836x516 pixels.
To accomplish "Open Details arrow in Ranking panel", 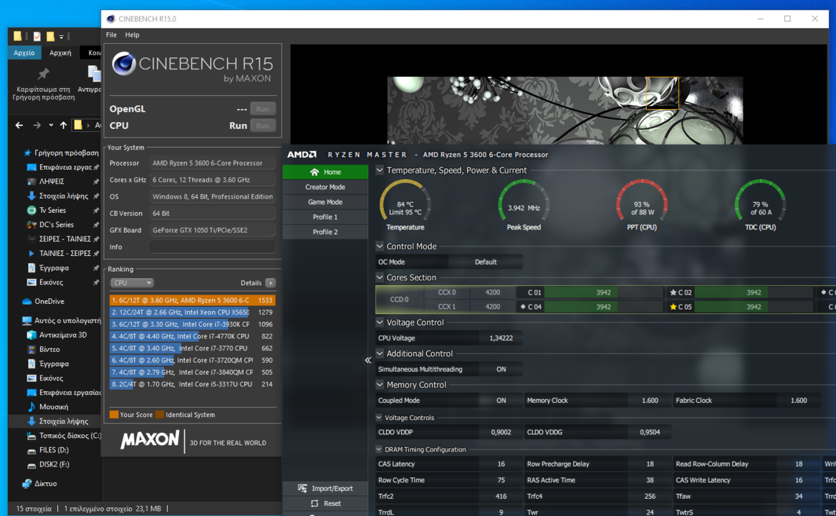I will (x=270, y=283).
